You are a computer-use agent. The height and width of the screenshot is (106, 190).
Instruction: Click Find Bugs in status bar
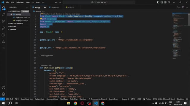[64, 99]
